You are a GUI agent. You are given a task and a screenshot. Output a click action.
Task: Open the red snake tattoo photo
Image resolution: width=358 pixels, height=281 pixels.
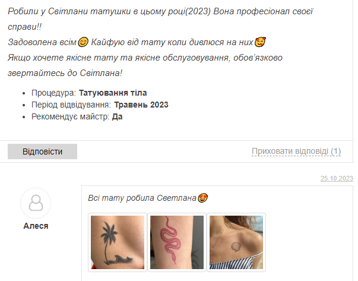(177, 242)
